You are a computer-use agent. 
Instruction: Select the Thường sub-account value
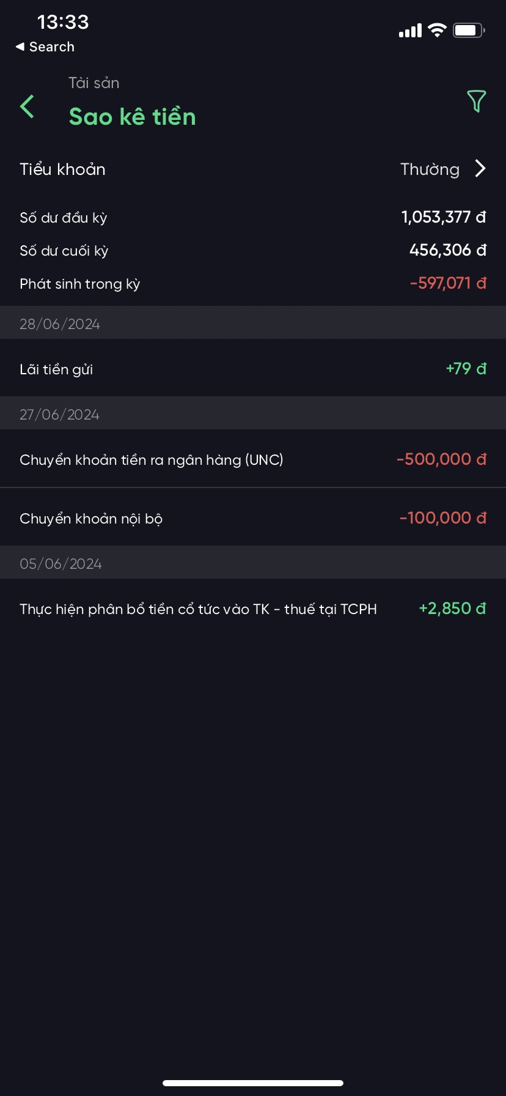tap(430, 169)
